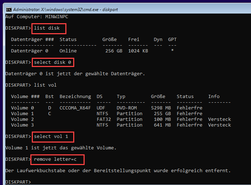Viewport: 251px width, 185px height.
Task: Click the 'FAT32' file system value
Action: pos(104,119)
